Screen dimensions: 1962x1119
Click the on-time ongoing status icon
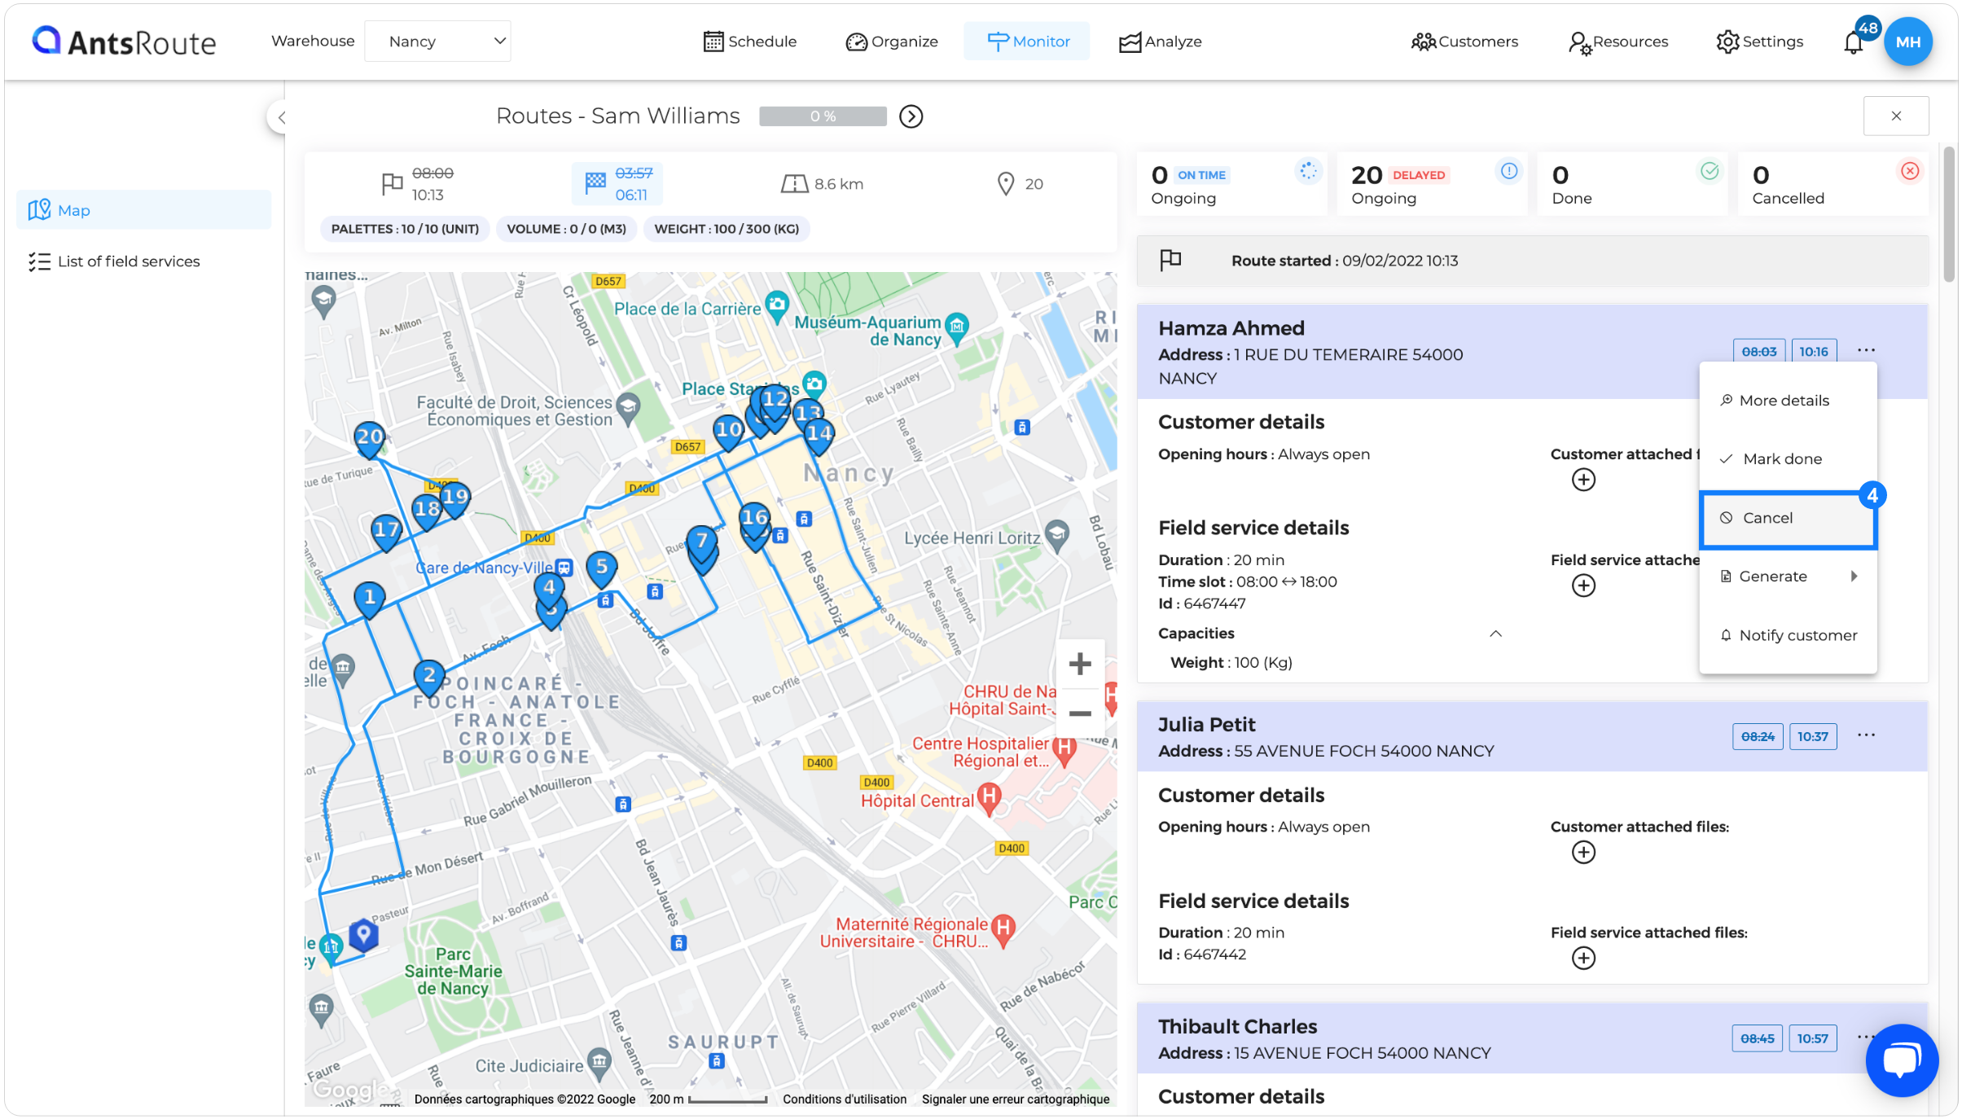[x=1307, y=171]
